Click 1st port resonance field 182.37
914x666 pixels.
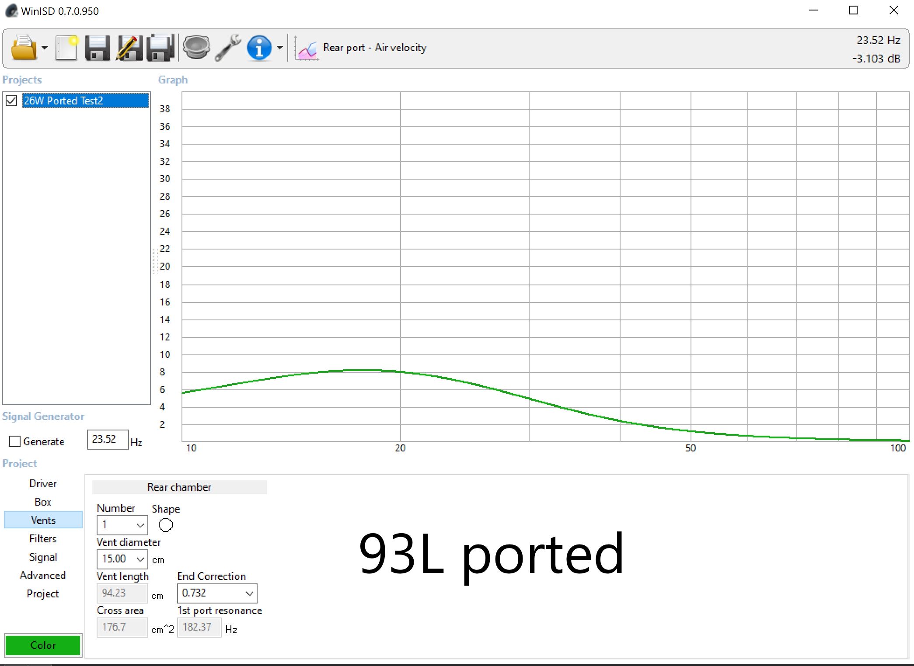pos(199,627)
